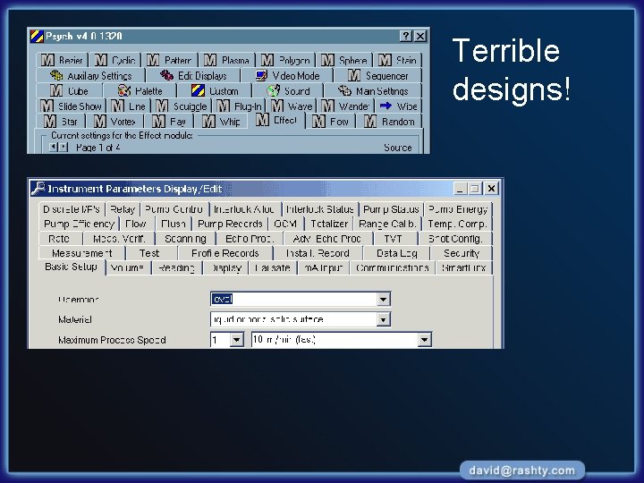Click the M icon beside Whip
Screen dimensions: 644x483
pyautogui.click(x=208, y=121)
